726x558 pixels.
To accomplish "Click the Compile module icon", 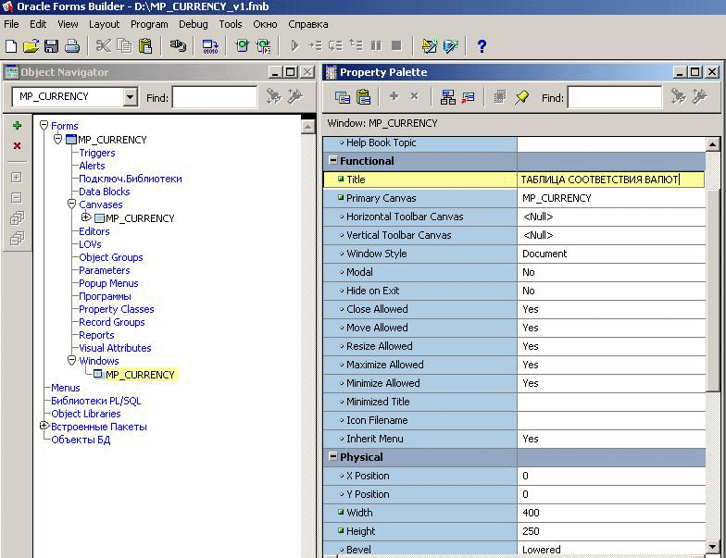I will point(210,46).
